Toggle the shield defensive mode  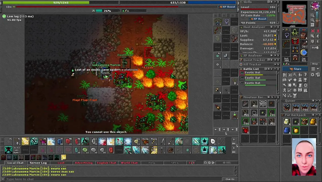click(312, 41)
